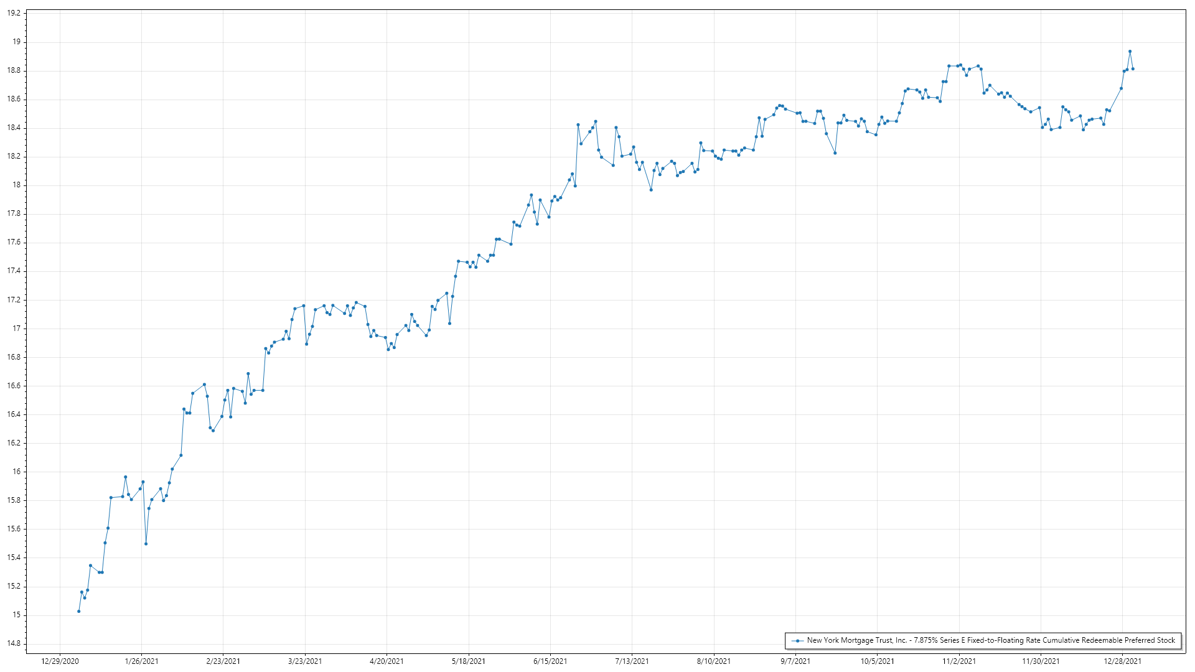Click the 11/2/2021 x-axis date label

[959, 661]
